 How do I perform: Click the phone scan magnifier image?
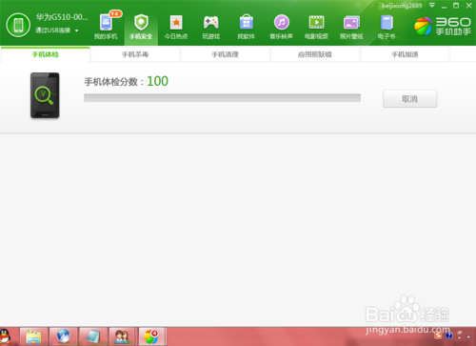click(45, 95)
